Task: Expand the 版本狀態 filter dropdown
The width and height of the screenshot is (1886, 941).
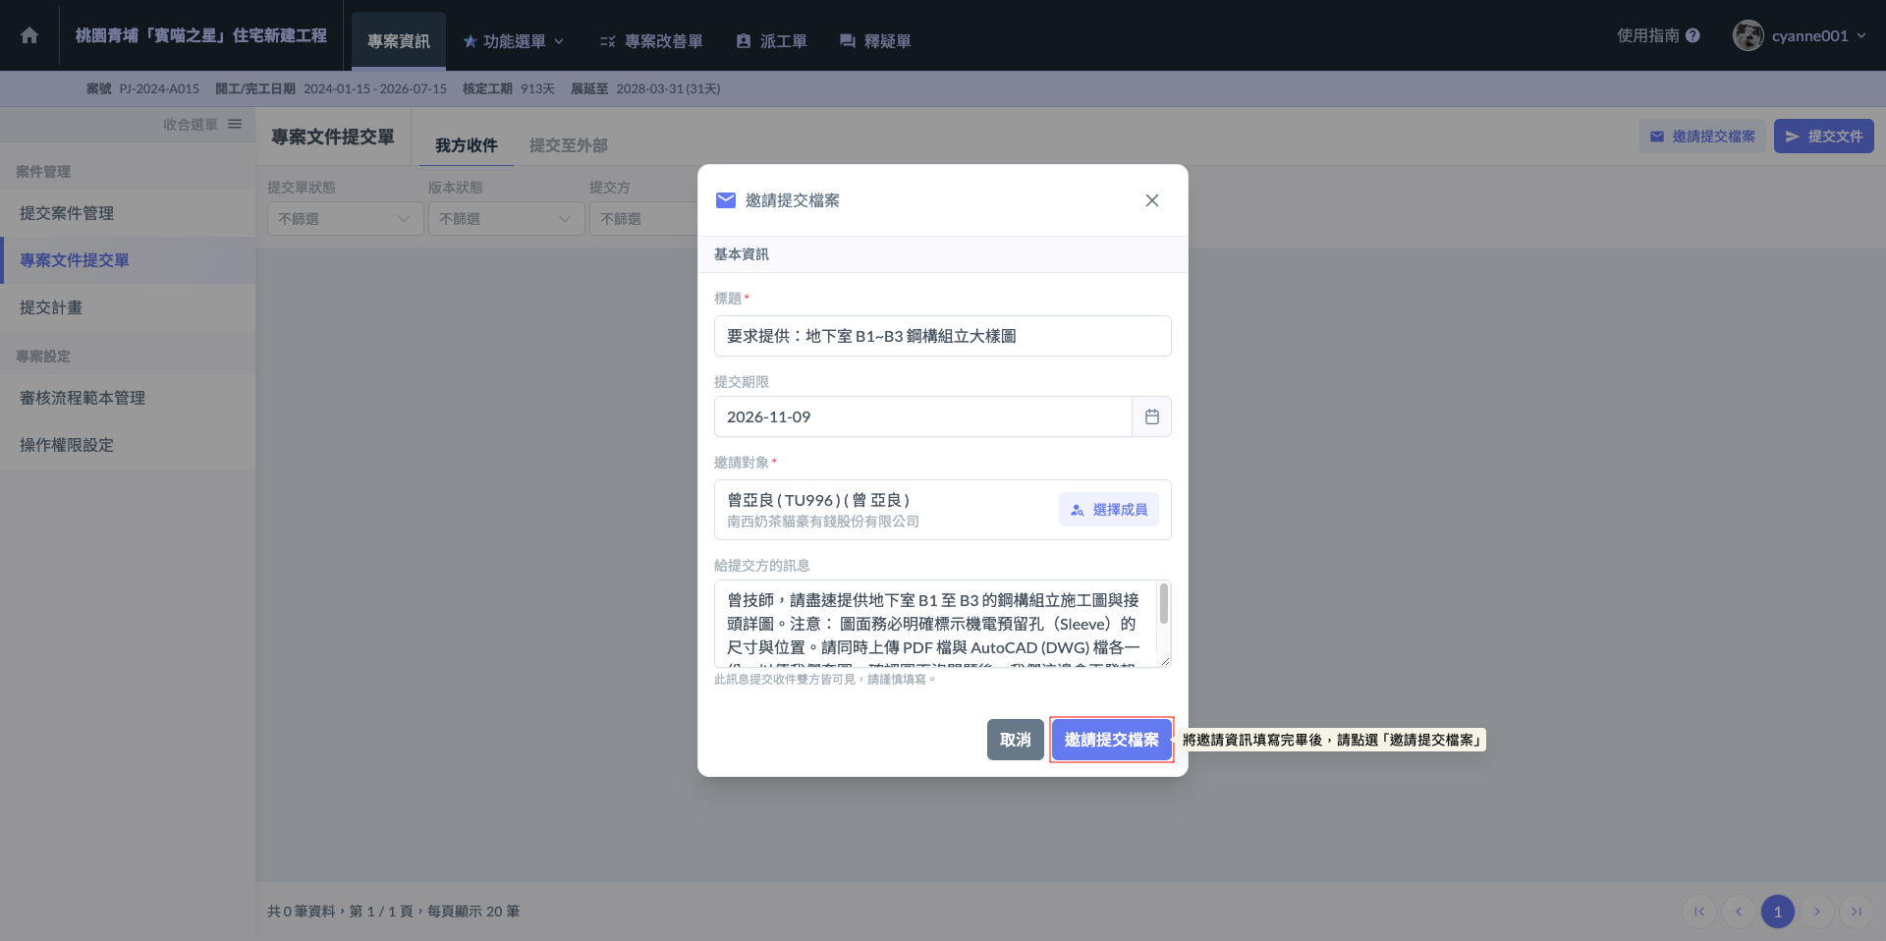Action: pos(507,219)
